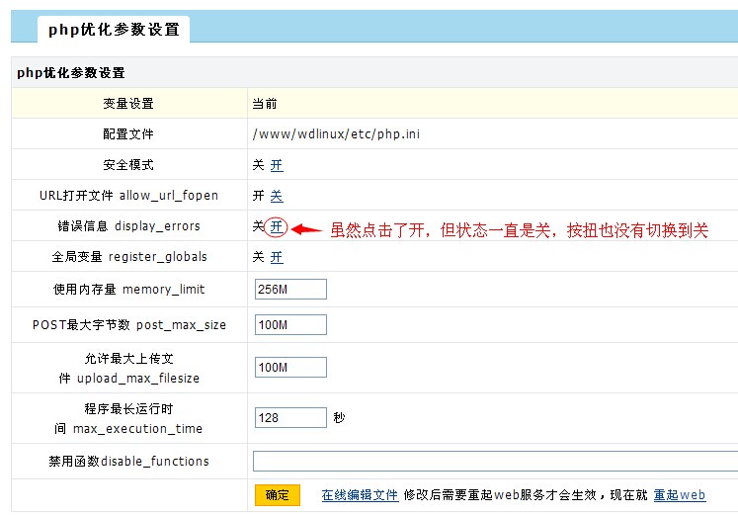Click the 变量设置 column header
Viewport: 738px width, 516px height.
128,104
